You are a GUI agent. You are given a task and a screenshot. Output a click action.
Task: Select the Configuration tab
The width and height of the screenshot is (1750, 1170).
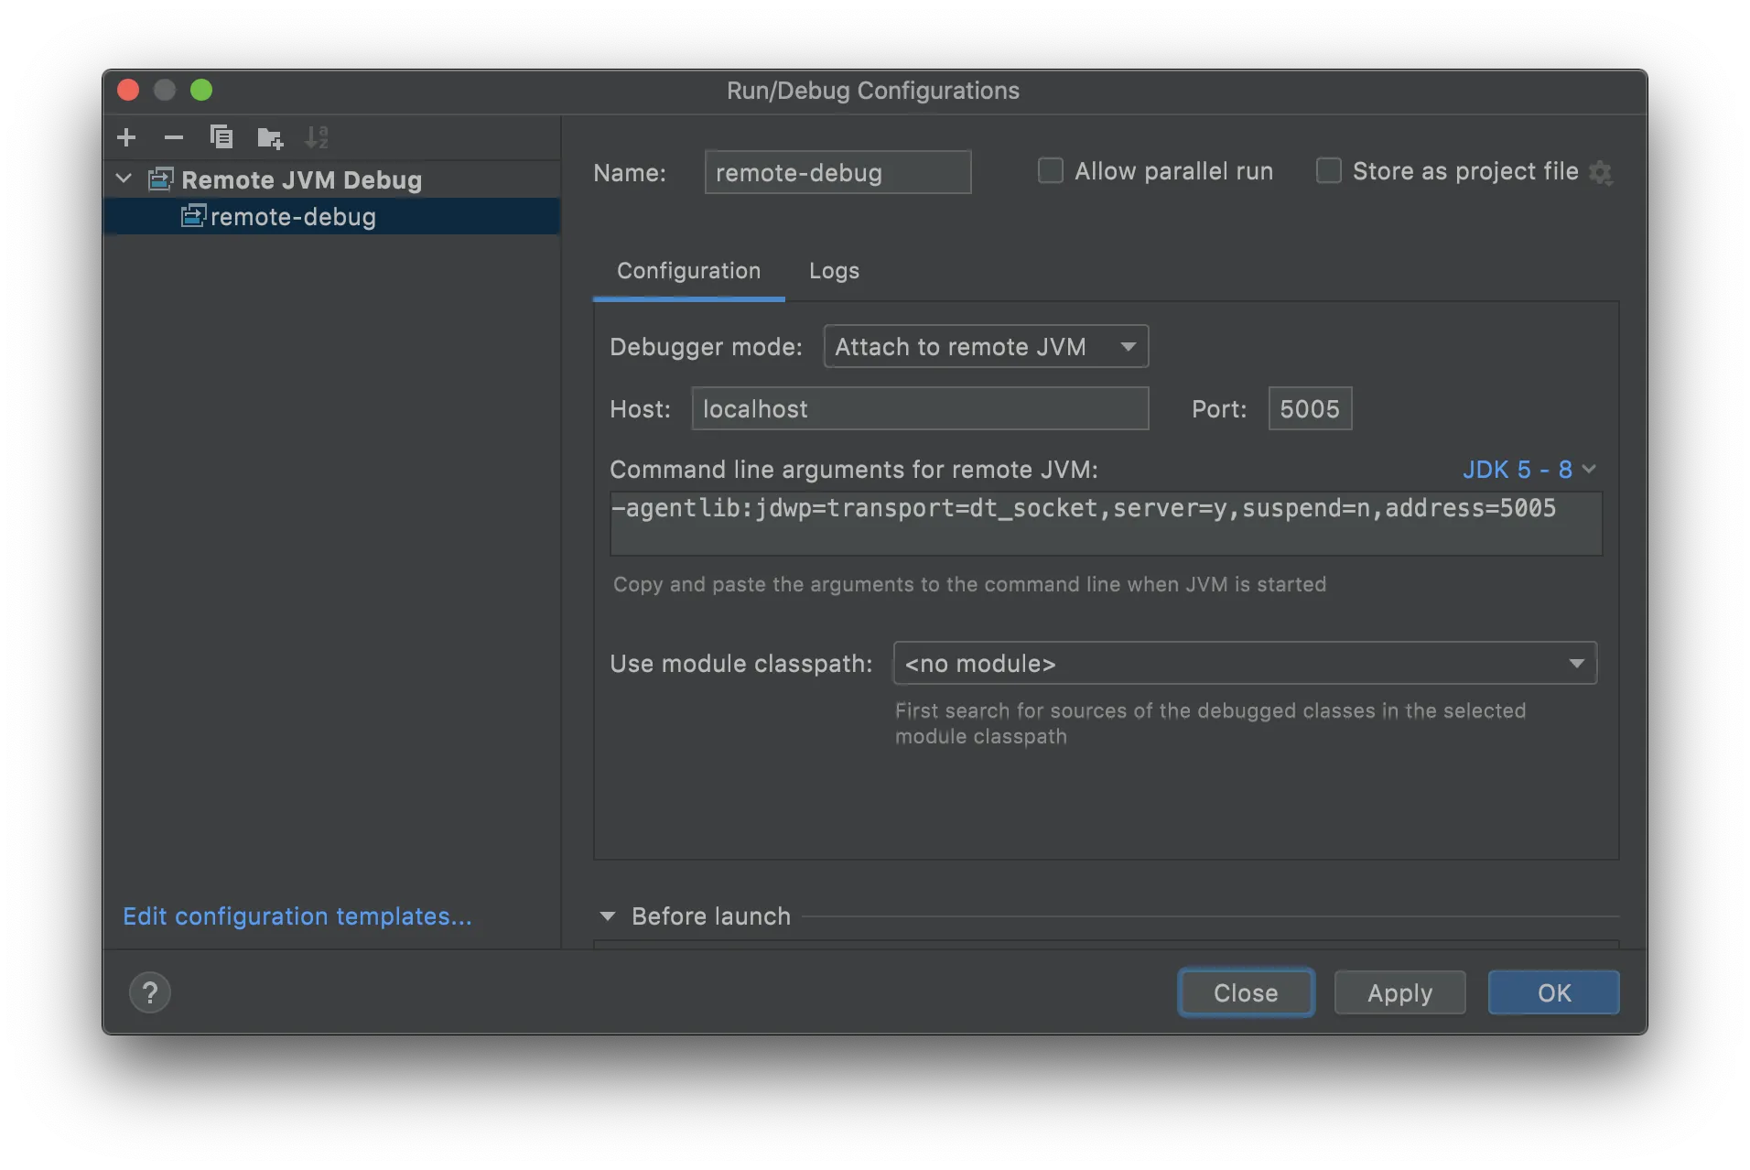click(688, 271)
